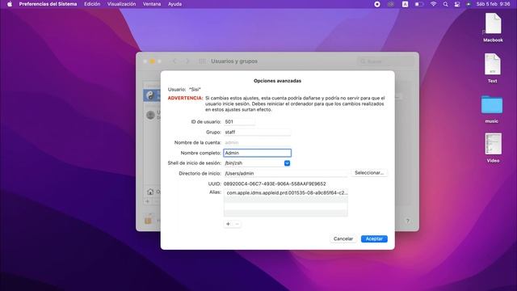Screen dimensions: 517x291
Task: Click the screen recording indicator in menu bar
Action: click(x=377, y=4)
